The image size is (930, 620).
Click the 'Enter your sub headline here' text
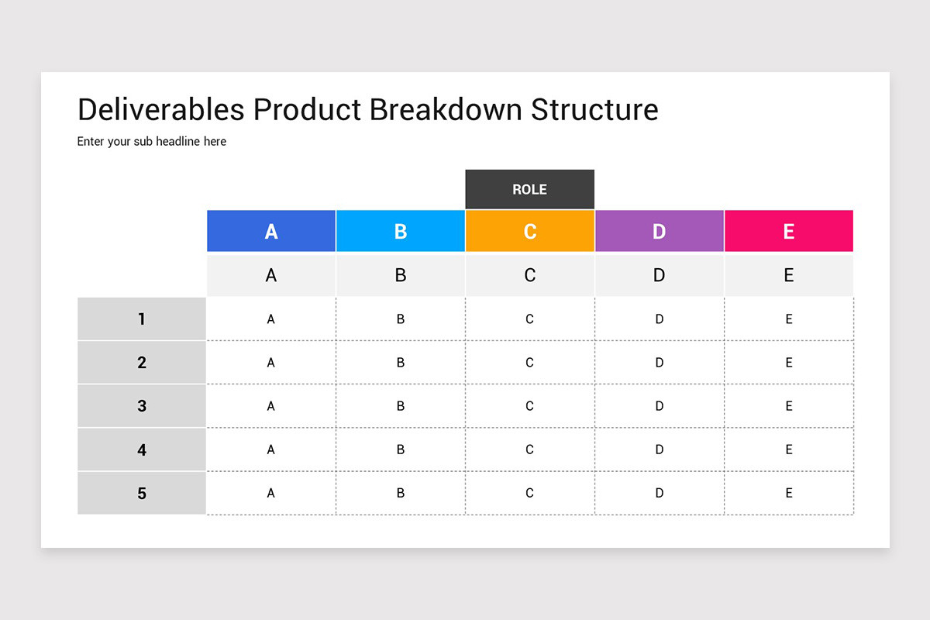click(152, 142)
